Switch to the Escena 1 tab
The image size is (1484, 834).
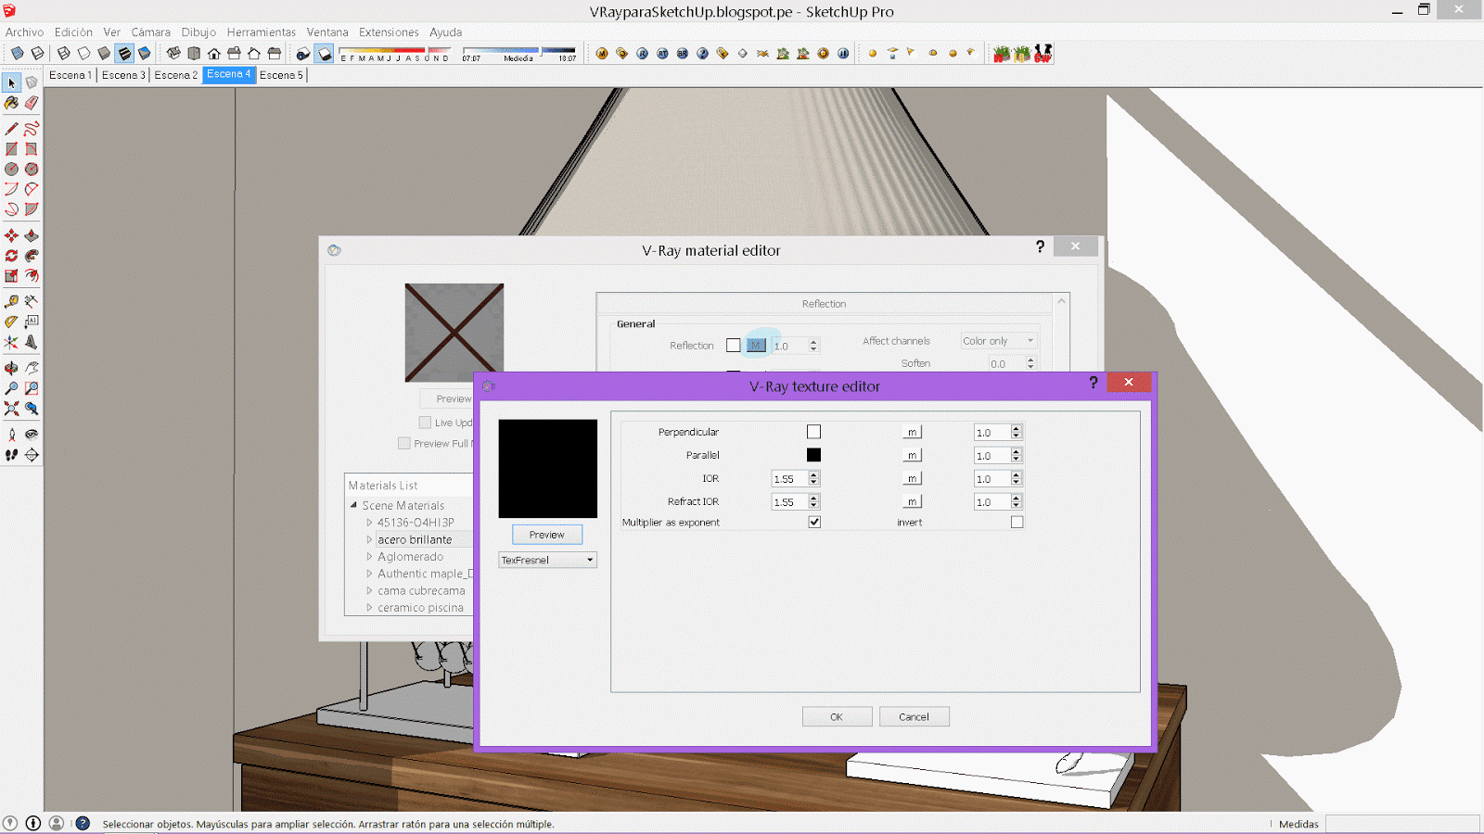coord(70,75)
